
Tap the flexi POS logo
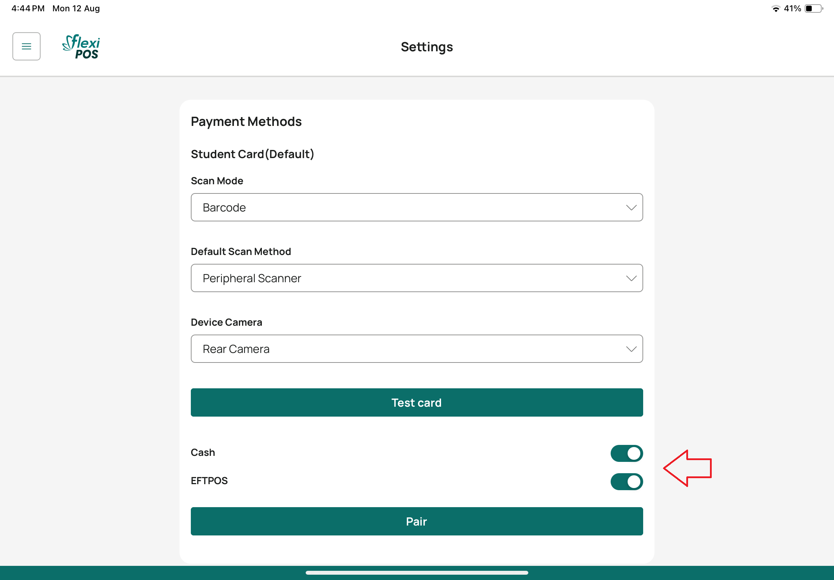pyautogui.click(x=81, y=47)
